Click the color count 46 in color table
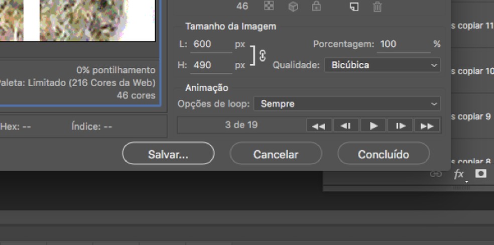The width and height of the screenshot is (494, 245). [242, 7]
